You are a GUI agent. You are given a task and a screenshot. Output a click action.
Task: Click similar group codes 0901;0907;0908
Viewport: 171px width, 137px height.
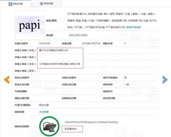(78, 35)
